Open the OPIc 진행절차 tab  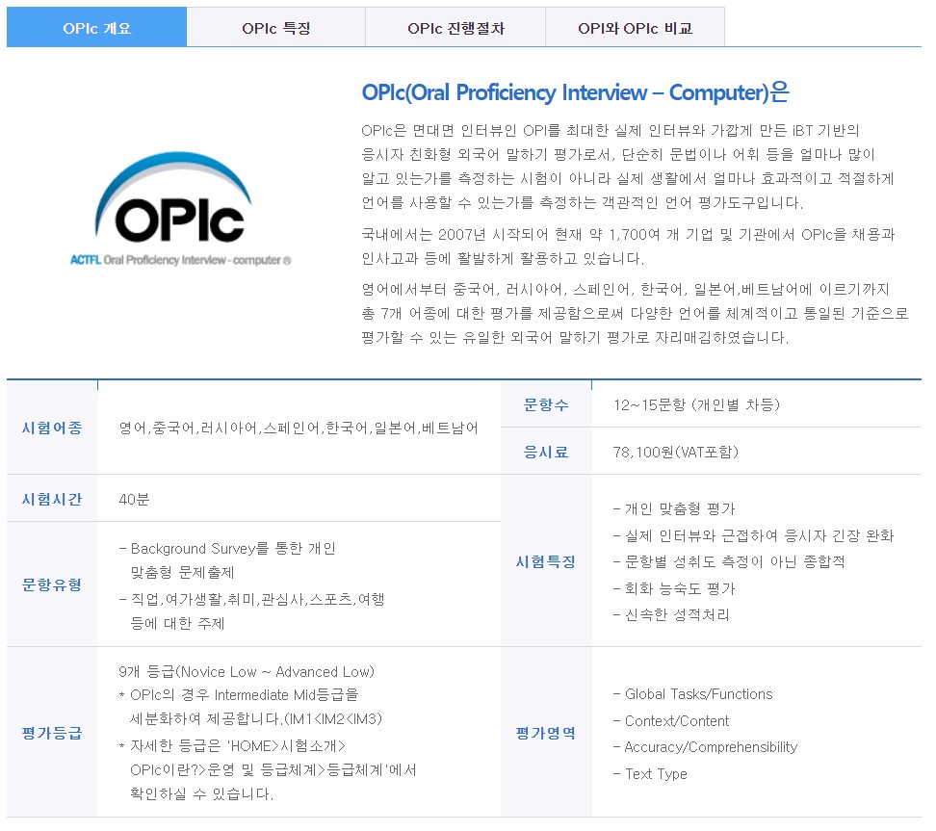click(455, 28)
